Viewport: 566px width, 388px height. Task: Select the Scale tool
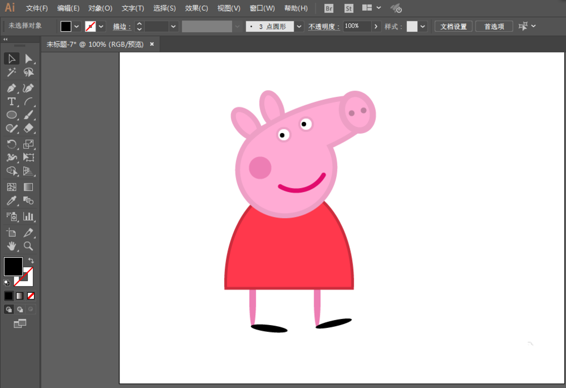tap(28, 144)
